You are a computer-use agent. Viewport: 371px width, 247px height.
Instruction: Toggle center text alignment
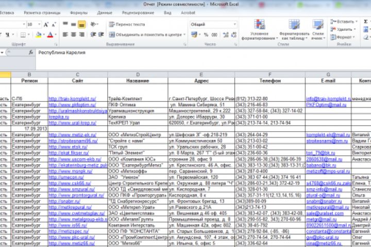click(74, 34)
